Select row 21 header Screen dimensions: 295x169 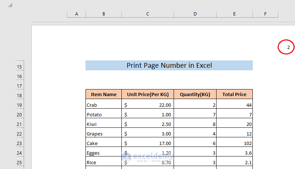19,123
